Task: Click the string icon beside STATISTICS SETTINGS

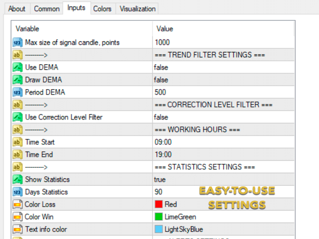Action: click(x=17, y=167)
